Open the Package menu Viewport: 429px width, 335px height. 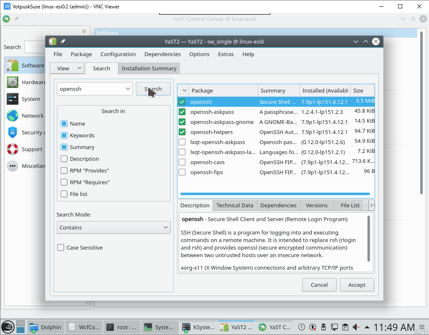pyautogui.click(x=81, y=54)
